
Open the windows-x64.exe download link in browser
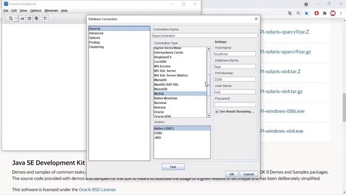tap(281, 131)
